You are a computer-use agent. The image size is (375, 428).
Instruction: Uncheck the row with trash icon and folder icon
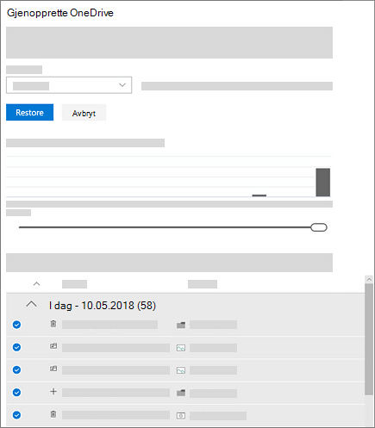[16, 325]
